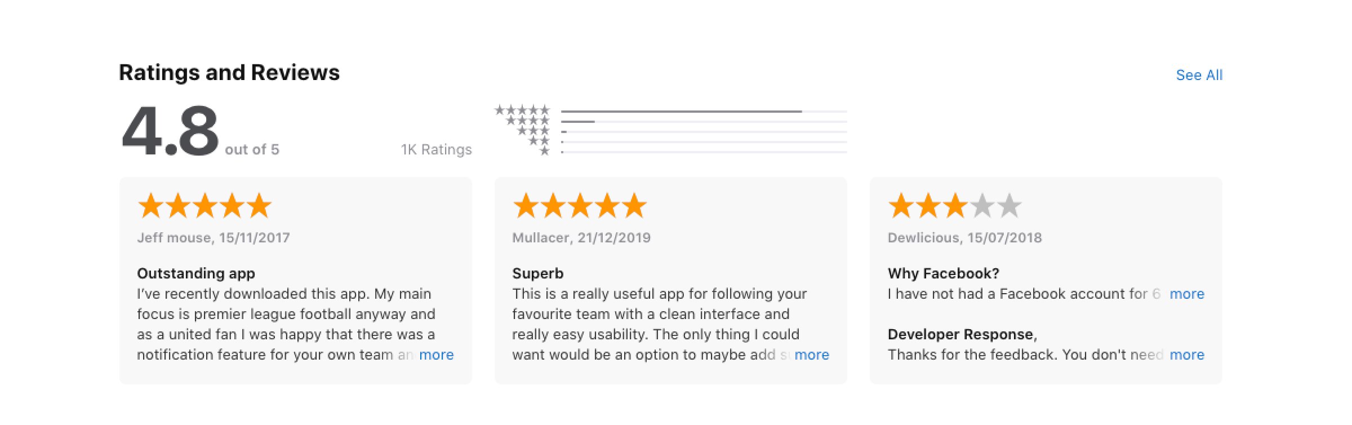Click the Why Facebook? review title
Image resolution: width=1352 pixels, height=425 pixels.
(x=943, y=273)
